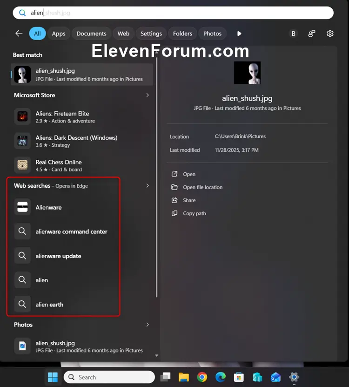Open the Windows Start button
This screenshot has height=387, width=349.
[53, 377]
